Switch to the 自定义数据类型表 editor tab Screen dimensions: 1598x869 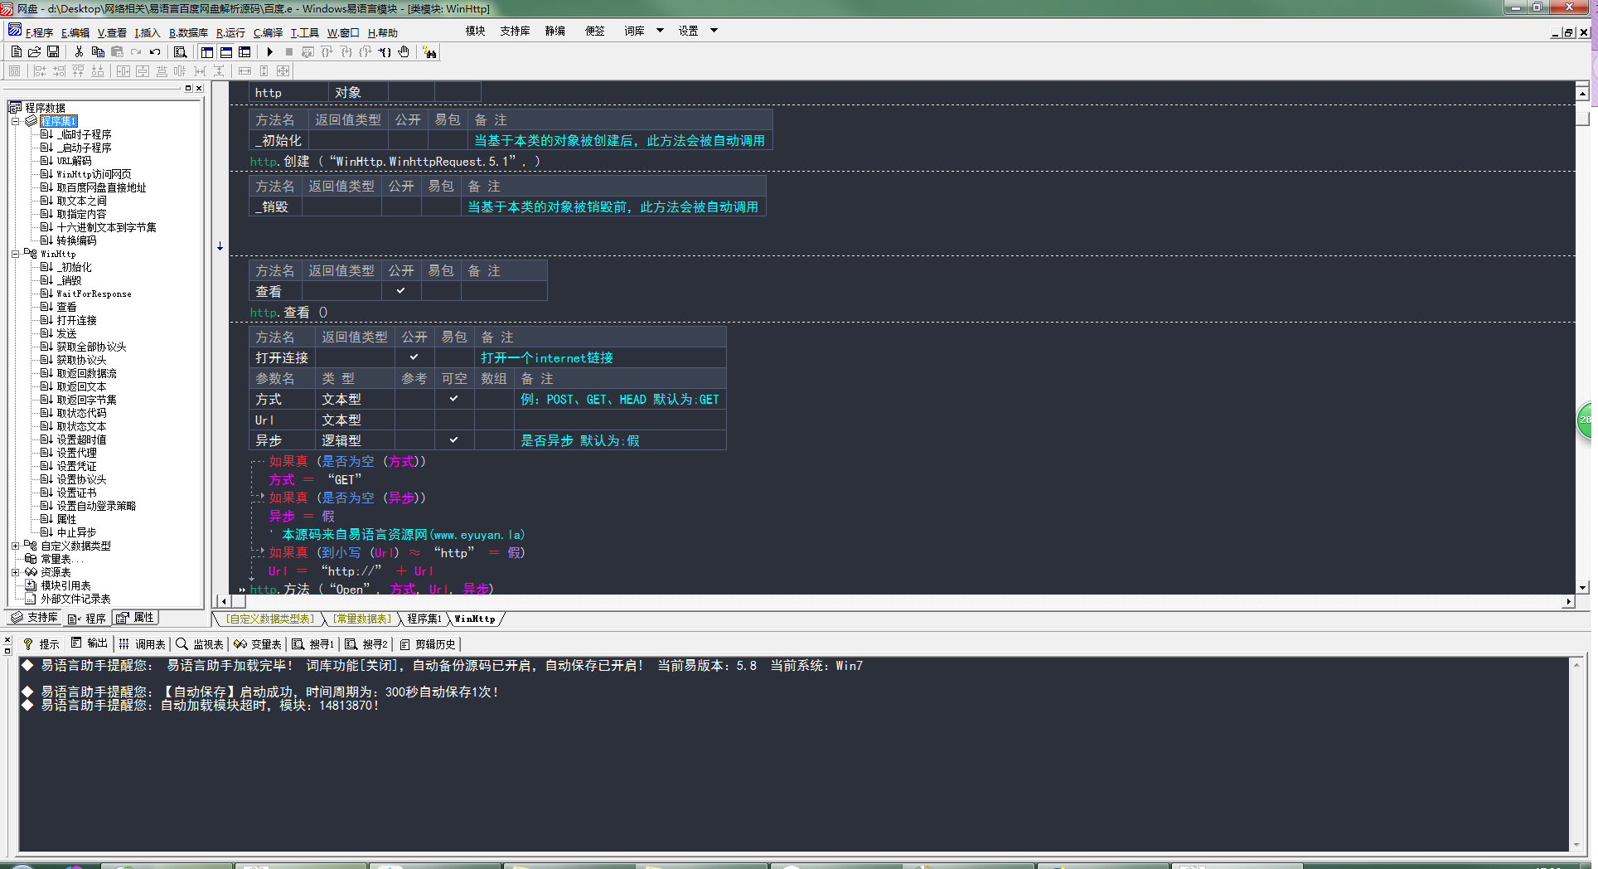(x=270, y=619)
